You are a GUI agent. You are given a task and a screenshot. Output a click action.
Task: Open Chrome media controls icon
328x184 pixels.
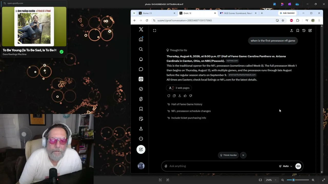click(x=307, y=20)
